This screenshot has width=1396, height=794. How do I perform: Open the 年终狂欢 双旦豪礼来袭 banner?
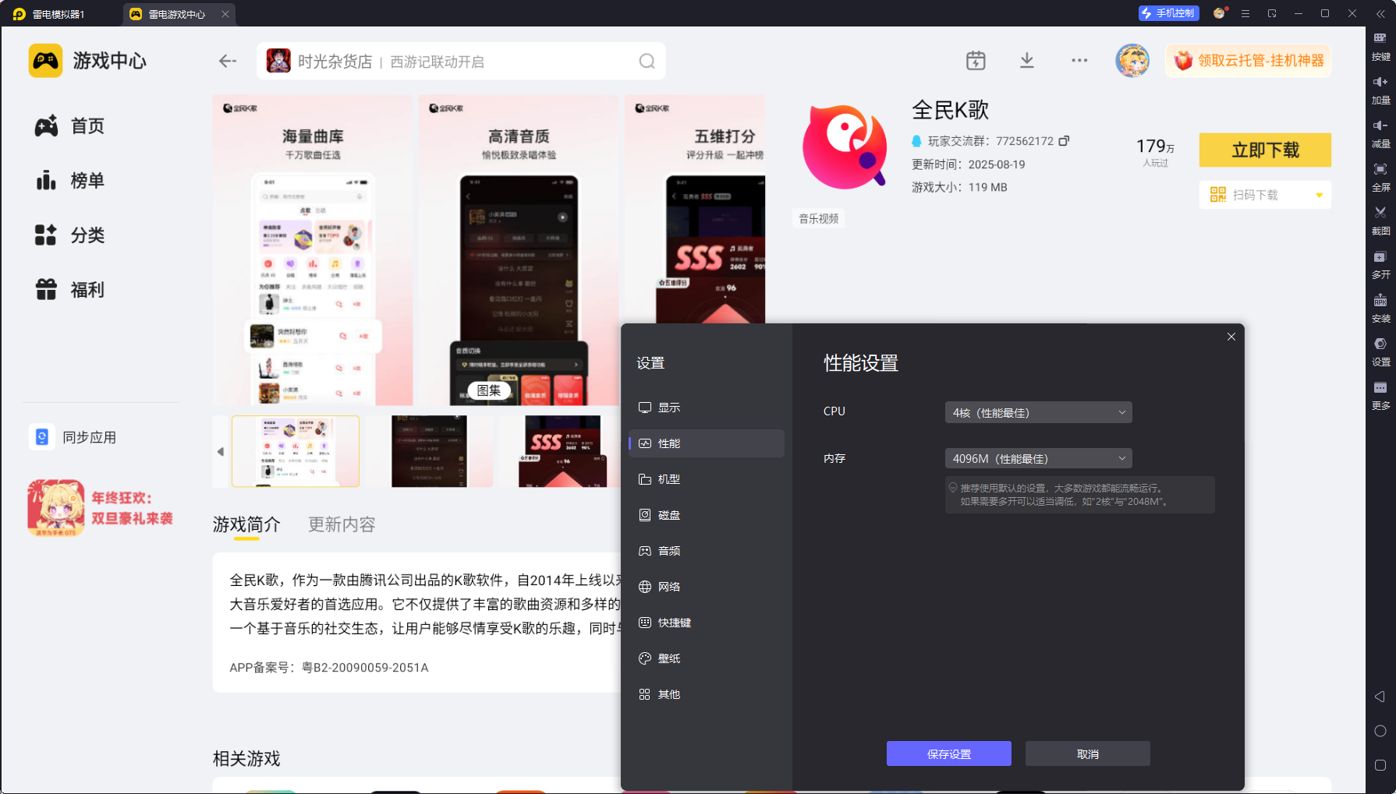(101, 508)
